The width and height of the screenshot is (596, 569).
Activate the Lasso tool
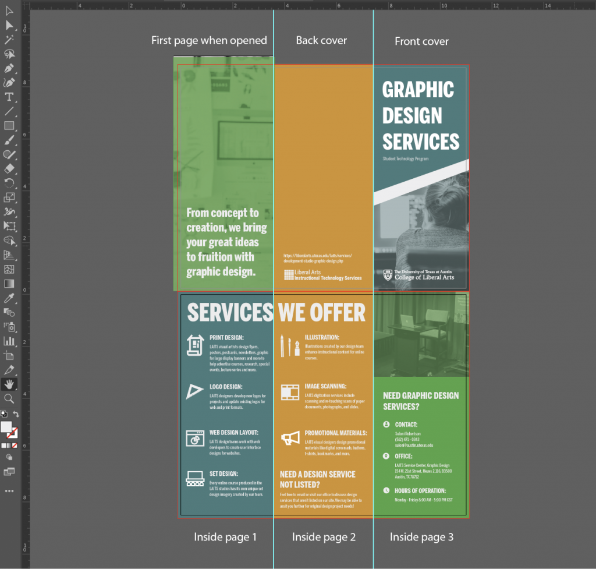(9, 54)
